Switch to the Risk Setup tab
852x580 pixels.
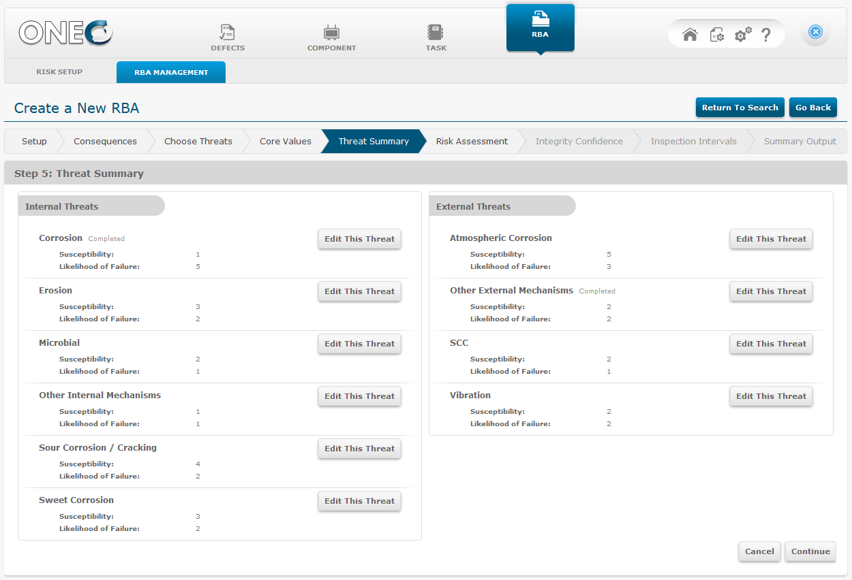click(59, 72)
